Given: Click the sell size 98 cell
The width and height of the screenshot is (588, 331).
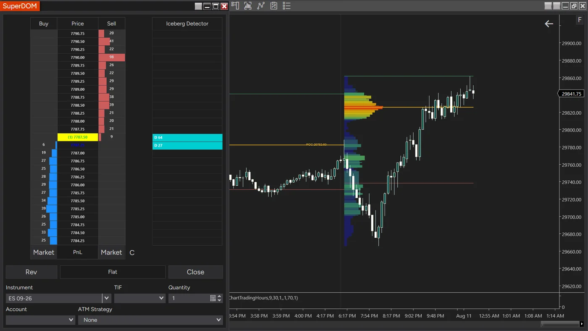Looking at the screenshot, I should tap(112, 58).
